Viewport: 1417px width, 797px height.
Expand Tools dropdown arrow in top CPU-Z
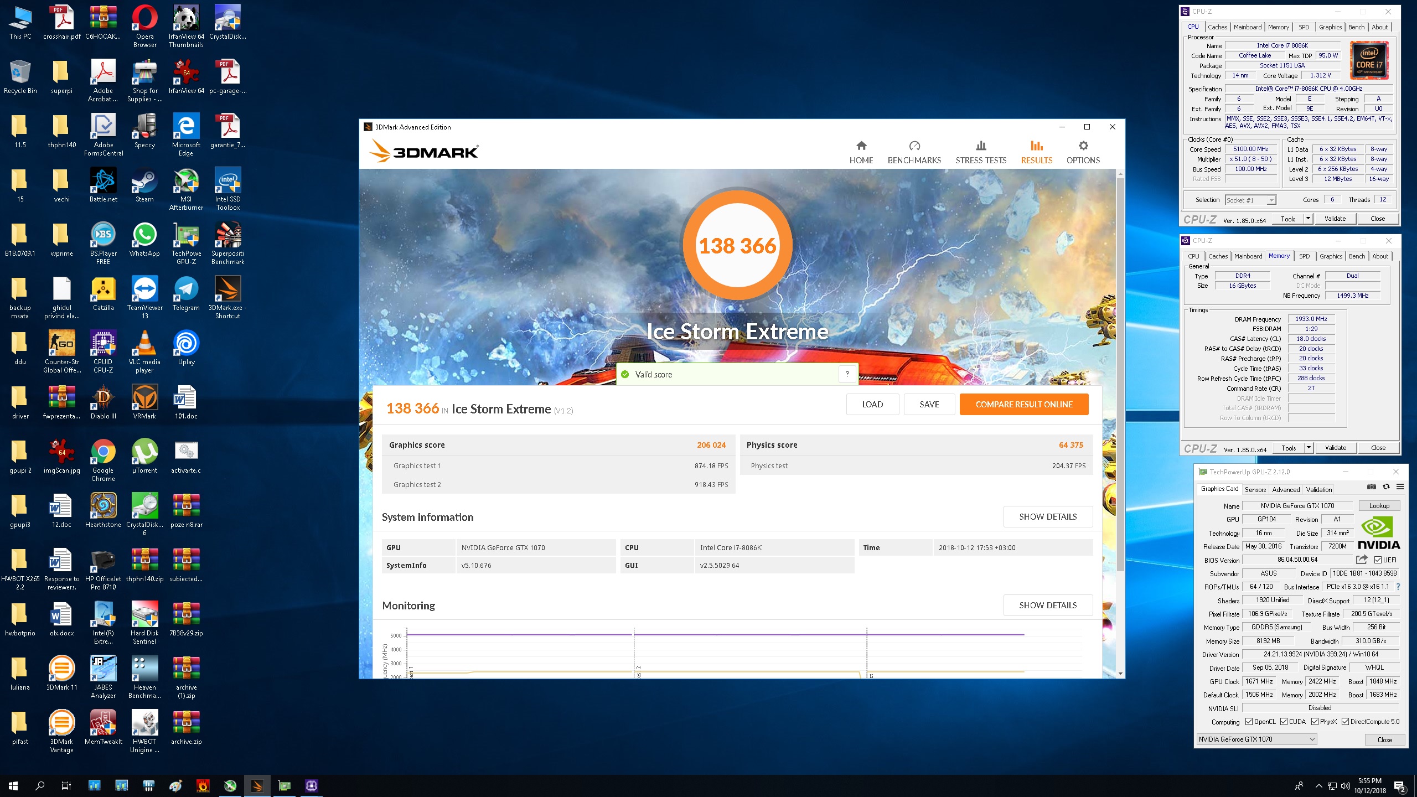[x=1309, y=219]
